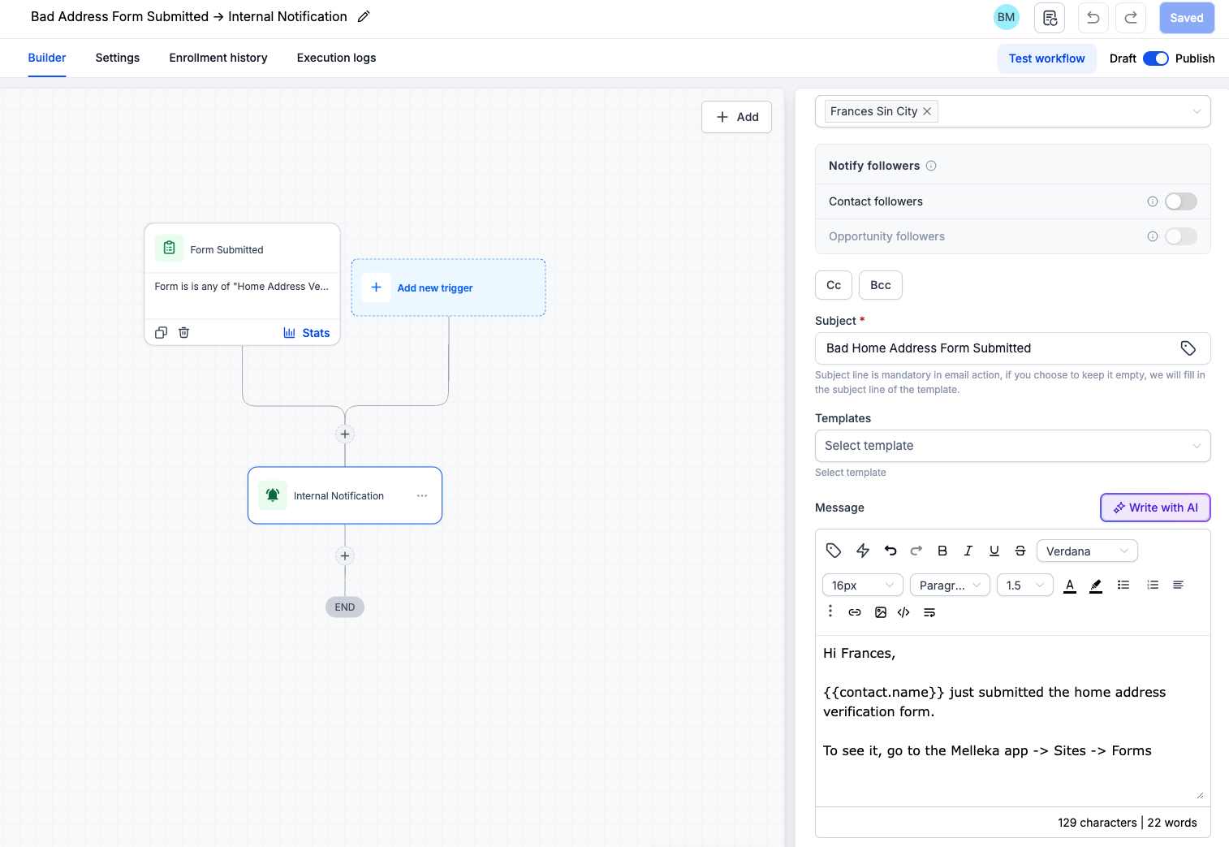
Task: Open trigger links lightning icon
Action: (863, 551)
